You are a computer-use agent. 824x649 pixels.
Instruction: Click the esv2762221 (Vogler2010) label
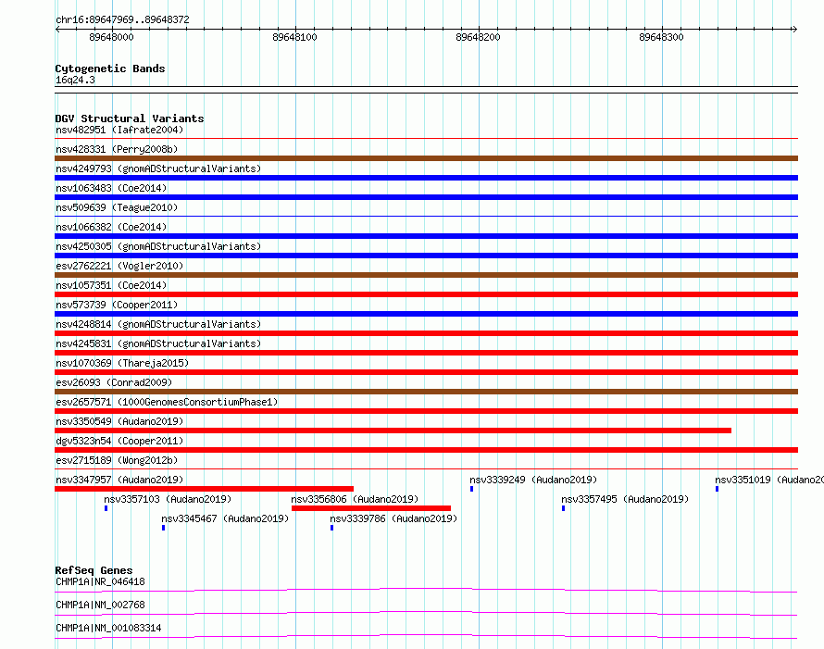(119, 266)
